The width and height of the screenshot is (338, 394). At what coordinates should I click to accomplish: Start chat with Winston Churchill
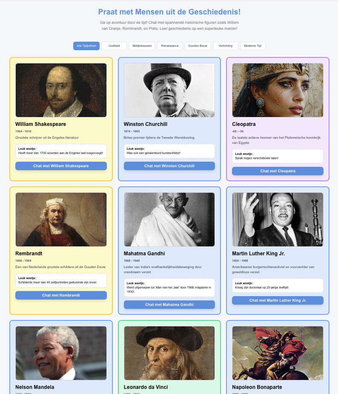(169, 166)
